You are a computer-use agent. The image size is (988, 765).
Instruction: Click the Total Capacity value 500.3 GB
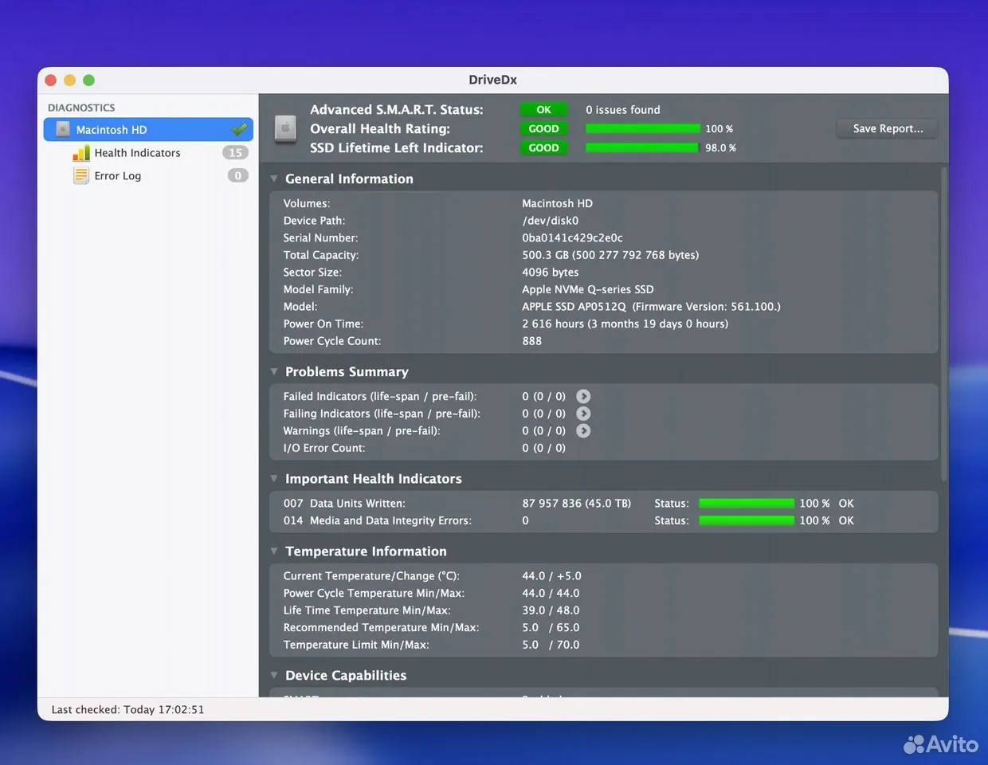pos(610,255)
